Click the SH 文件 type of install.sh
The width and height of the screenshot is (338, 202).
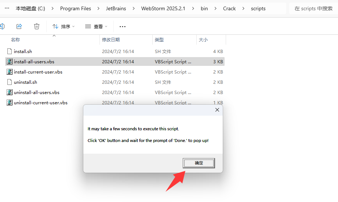tap(163, 51)
